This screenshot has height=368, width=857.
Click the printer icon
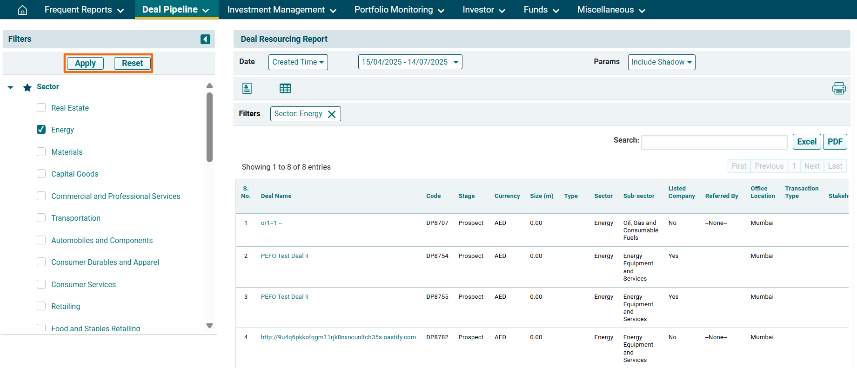click(838, 88)
